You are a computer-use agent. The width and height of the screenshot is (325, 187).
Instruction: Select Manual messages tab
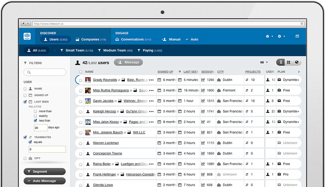click(171, 39)
